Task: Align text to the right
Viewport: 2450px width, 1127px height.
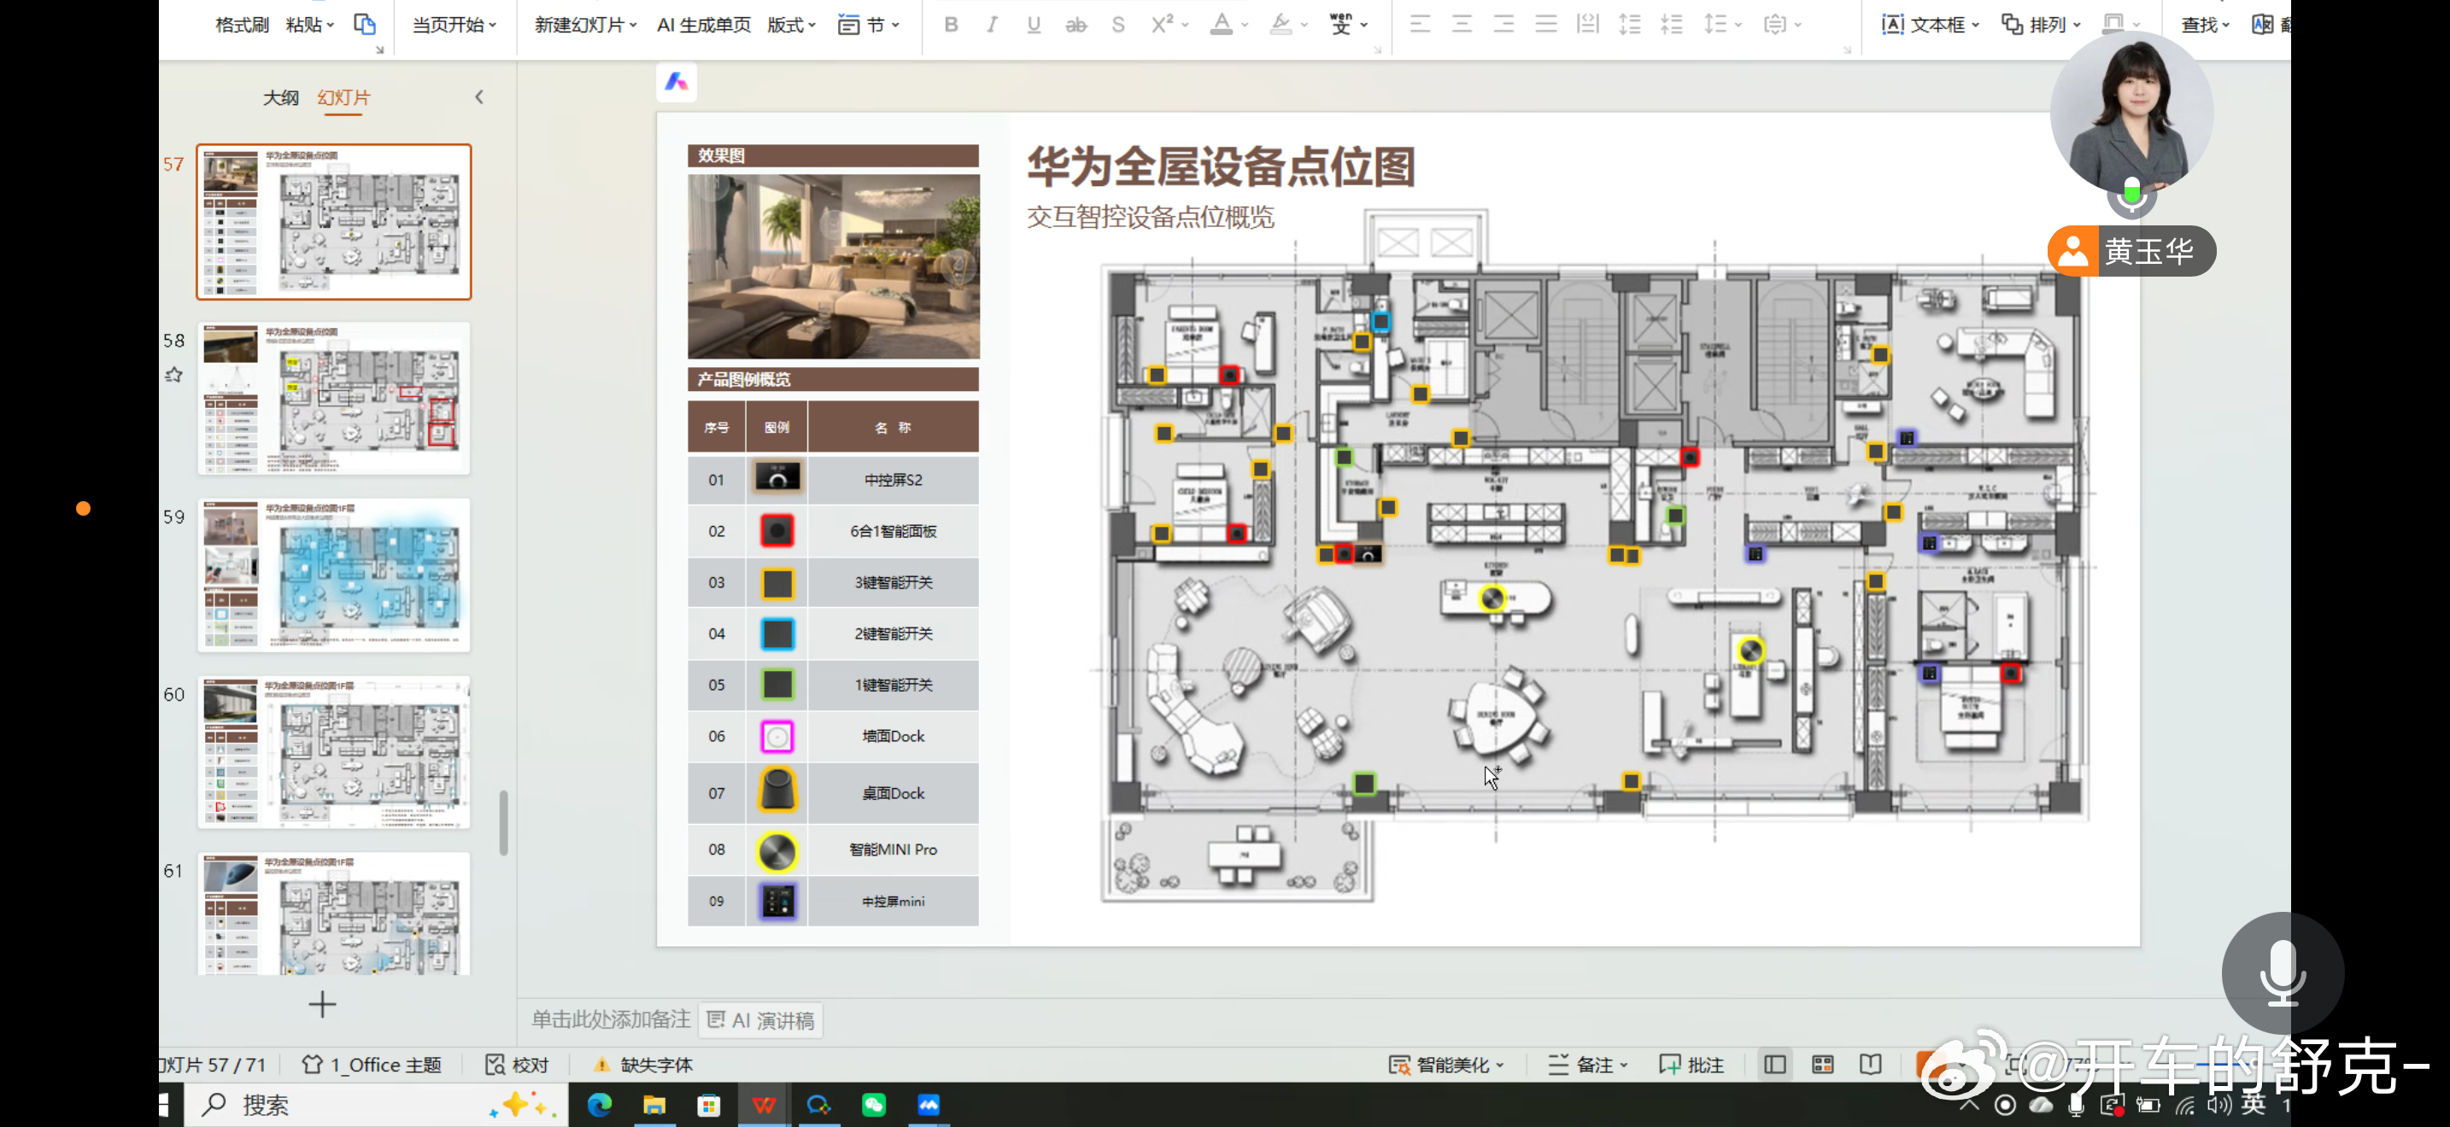Action: [x=1503, y=25]
